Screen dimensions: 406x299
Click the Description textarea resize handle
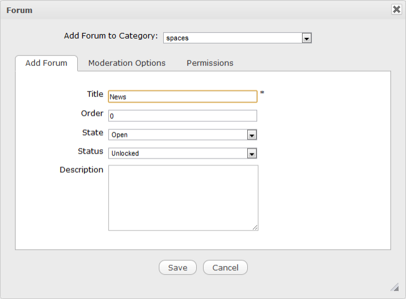tap(255, 228)
